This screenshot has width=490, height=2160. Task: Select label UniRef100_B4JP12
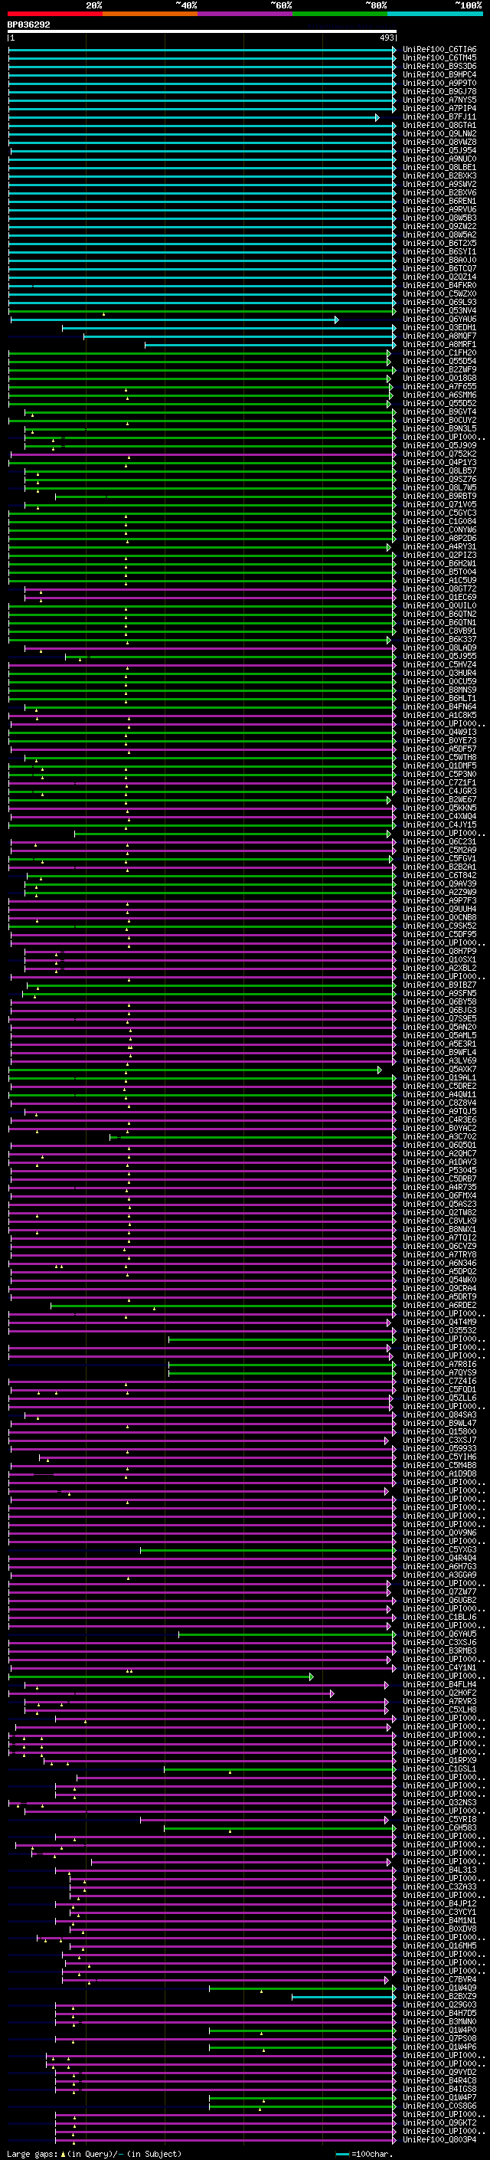pos(439,1903)
